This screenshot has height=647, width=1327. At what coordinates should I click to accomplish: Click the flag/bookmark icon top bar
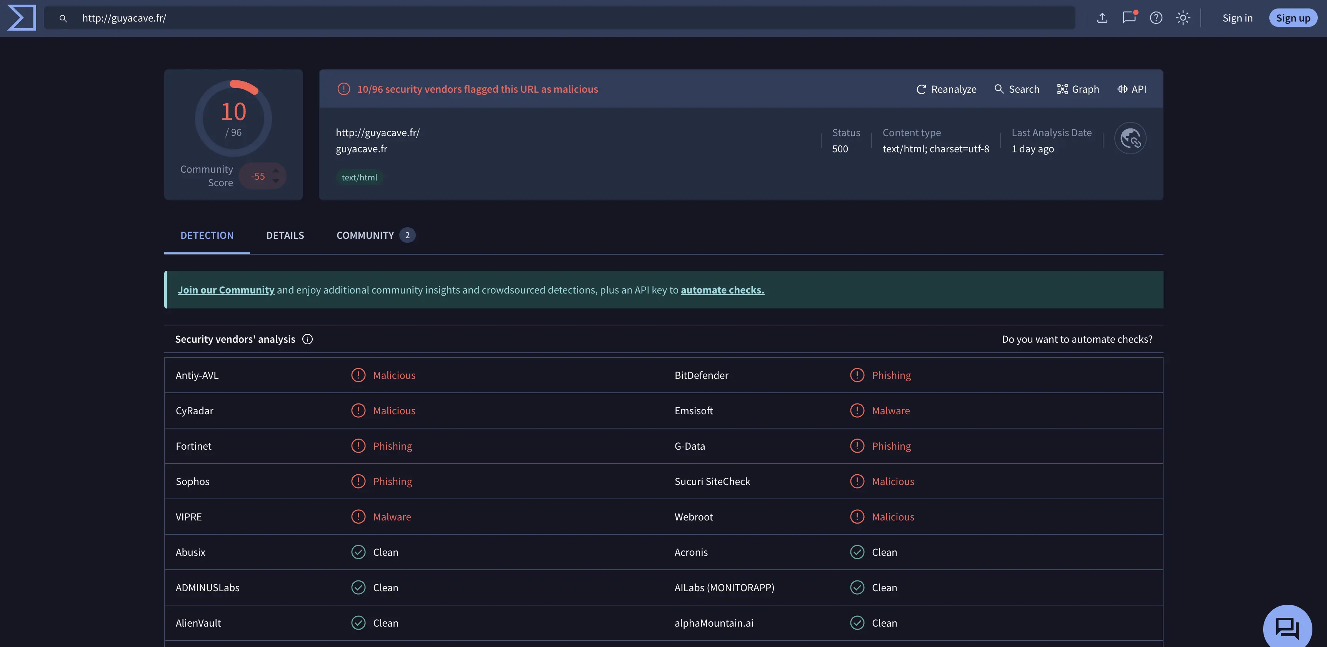tap(1129, 17)
